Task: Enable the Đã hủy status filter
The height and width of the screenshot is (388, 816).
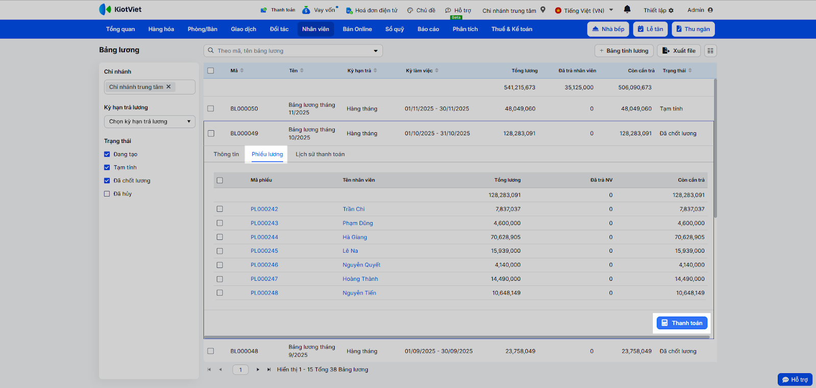Action: coord(107,194)
